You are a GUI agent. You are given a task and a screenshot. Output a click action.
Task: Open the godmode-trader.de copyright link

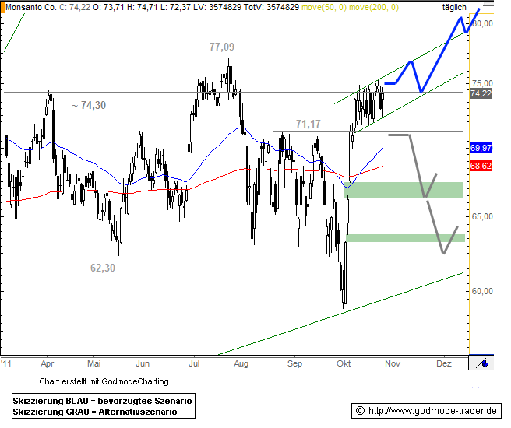427,411
